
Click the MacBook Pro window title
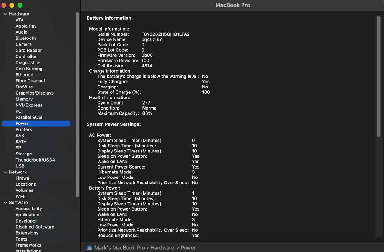coord(233,5)
